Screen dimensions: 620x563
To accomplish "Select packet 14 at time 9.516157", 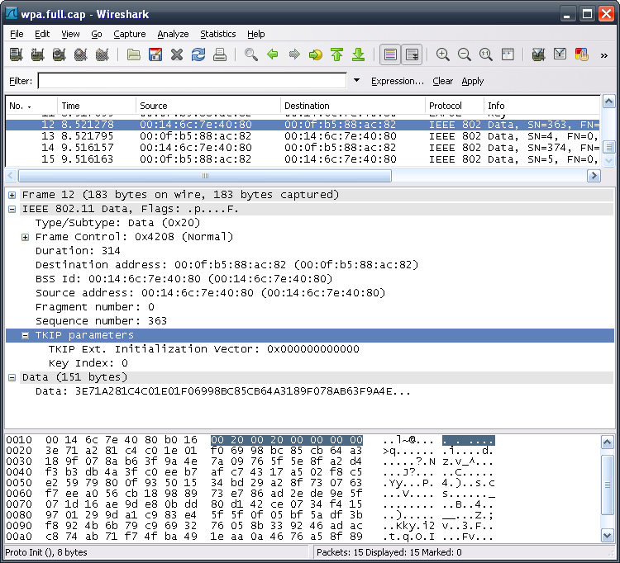I will click(303, 148).
